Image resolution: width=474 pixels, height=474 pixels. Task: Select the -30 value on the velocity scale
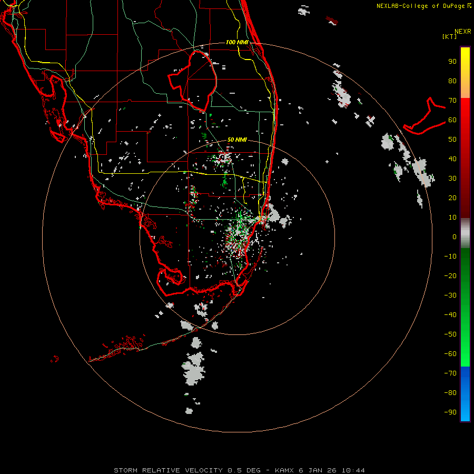click(x=450, y=295)
